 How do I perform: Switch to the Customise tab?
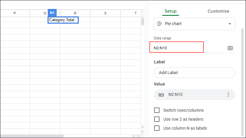click(218, 11)
